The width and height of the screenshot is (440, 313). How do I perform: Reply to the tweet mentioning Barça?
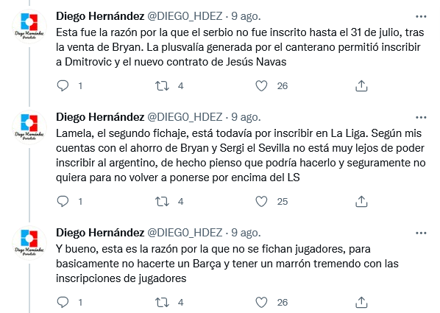[63, 303]
